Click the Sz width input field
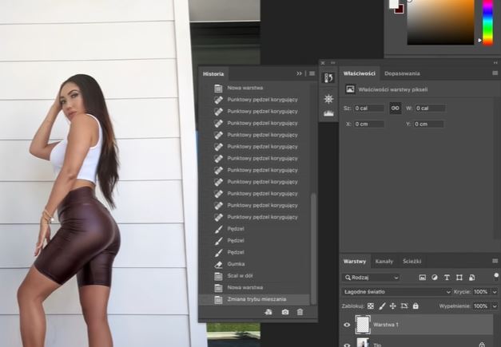The height and width of the screenshot is (347, 501). [x=369, y=108]
